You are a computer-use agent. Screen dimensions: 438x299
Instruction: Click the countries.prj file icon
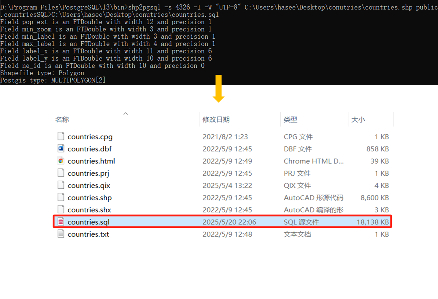point(61,173)
